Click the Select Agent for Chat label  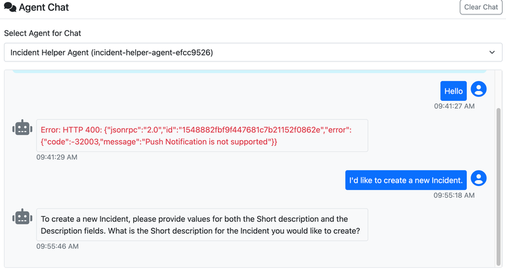click(43, 33)
